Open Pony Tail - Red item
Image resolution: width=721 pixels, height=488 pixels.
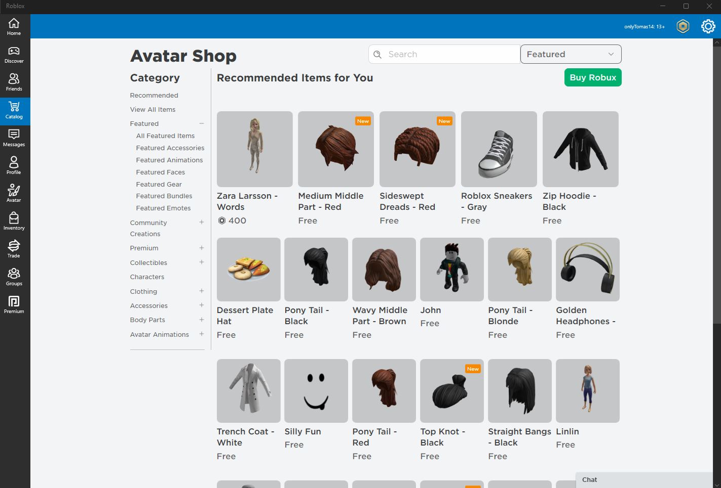click(x=384, y=410)
